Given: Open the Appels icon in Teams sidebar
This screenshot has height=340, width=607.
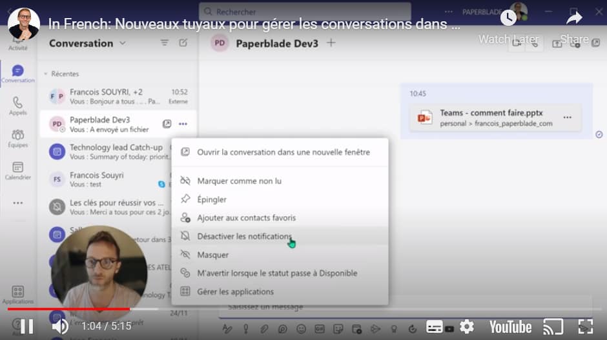Looking at the screenshot, I should tap(17, 103).
